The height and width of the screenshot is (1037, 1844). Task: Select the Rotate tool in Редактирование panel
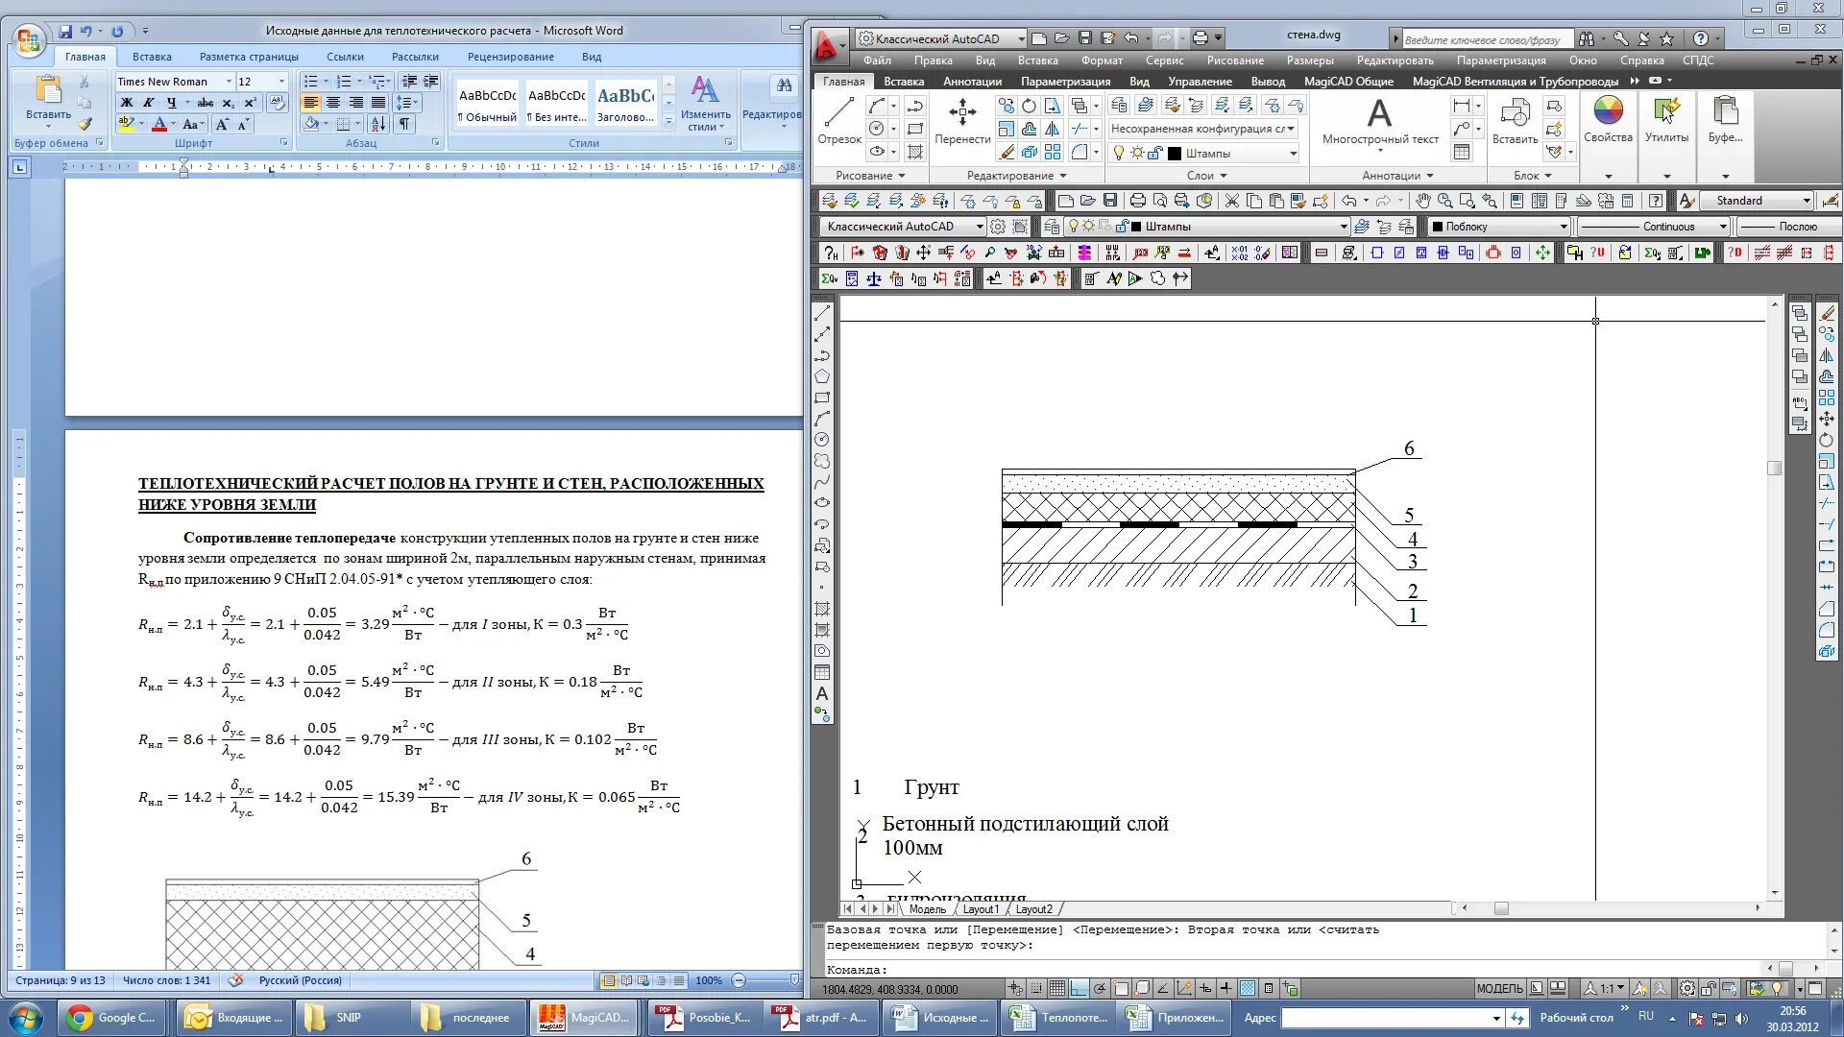tap(1029, 106)
